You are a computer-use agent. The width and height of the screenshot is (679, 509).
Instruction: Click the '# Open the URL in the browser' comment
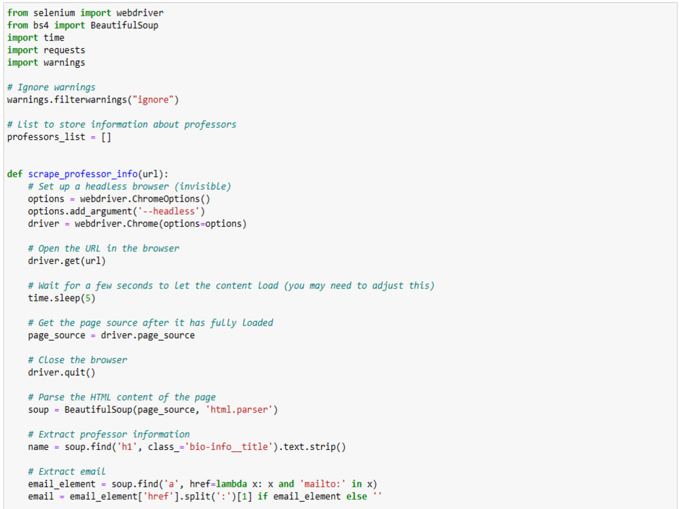pyautogui.click(x=103, y=248)
